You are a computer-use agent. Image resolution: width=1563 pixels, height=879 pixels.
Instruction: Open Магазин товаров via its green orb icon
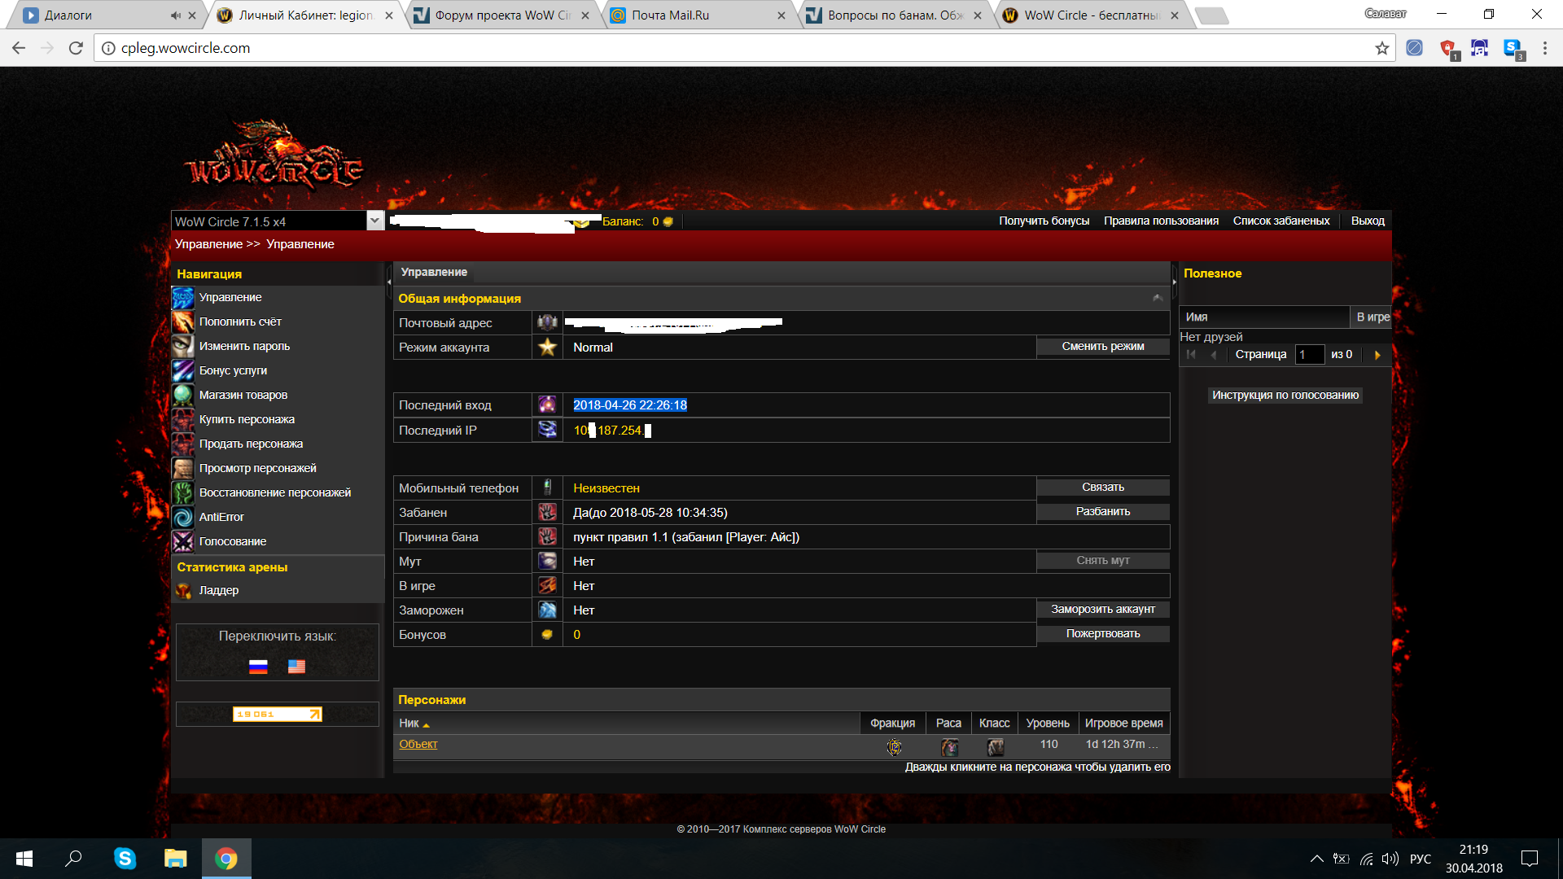point(183,396)
